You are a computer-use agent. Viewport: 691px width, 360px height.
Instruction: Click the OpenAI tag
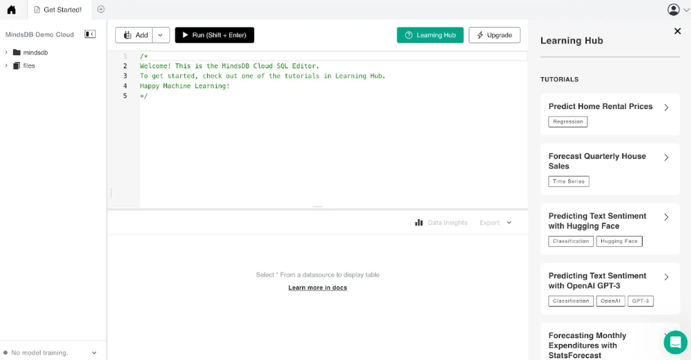610,301
